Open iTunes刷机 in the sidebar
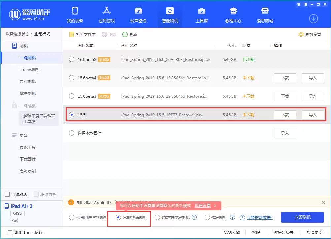Screen dimensions: 331x239 click(30, 69)
